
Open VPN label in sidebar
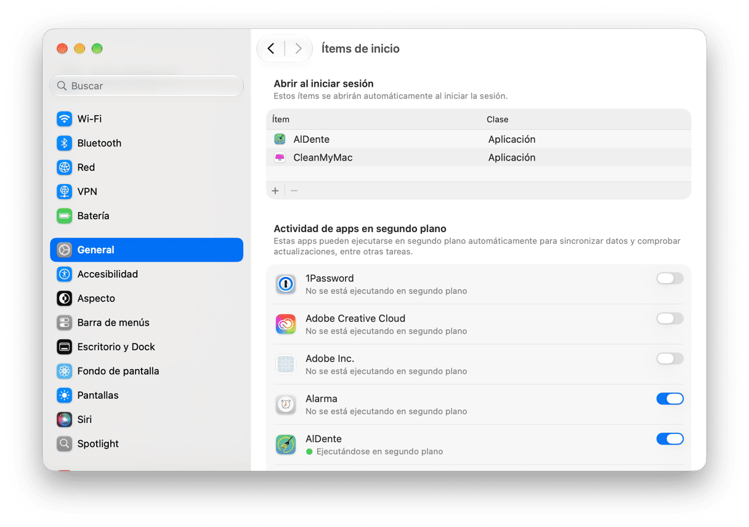tap(87, 191)
